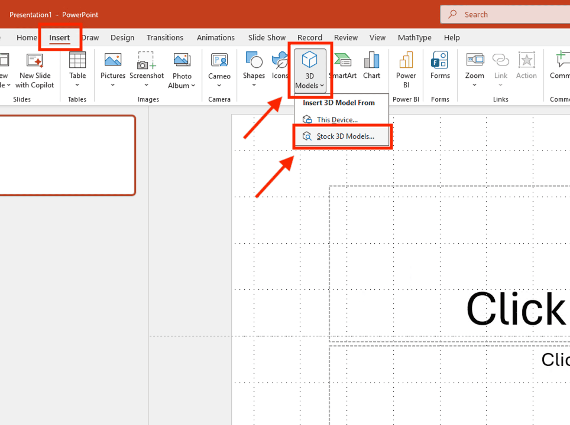Expand the Photo Album dropdown arrow
Image resolution: width=570 pixels, height=425 pixels.
[x=193, y=86]
